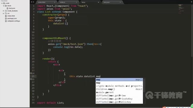193x108 pixels.
Task: Collapse the mock folder arrow
Action: point(4,6)
